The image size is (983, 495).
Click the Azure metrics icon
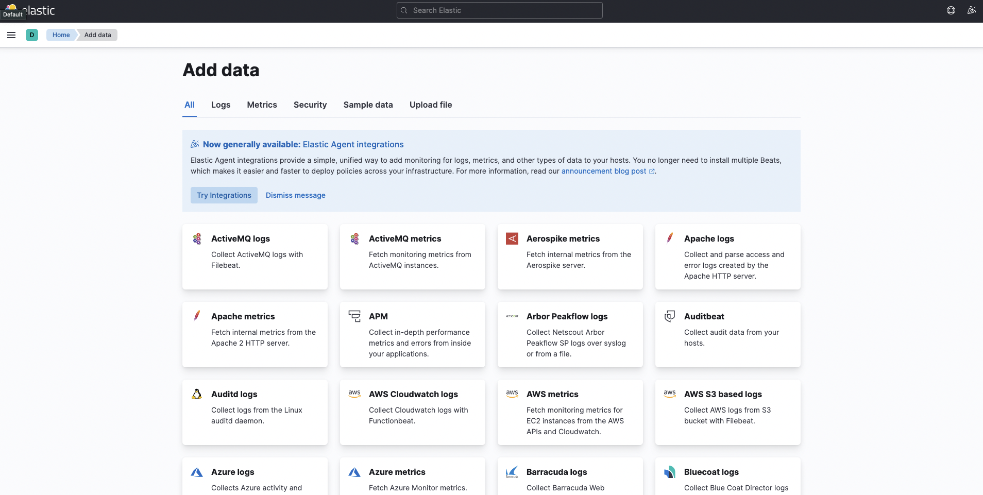(354, 472)
